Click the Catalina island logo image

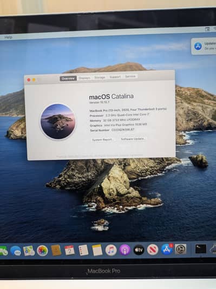pyautogui.click(x=58, y=121)
